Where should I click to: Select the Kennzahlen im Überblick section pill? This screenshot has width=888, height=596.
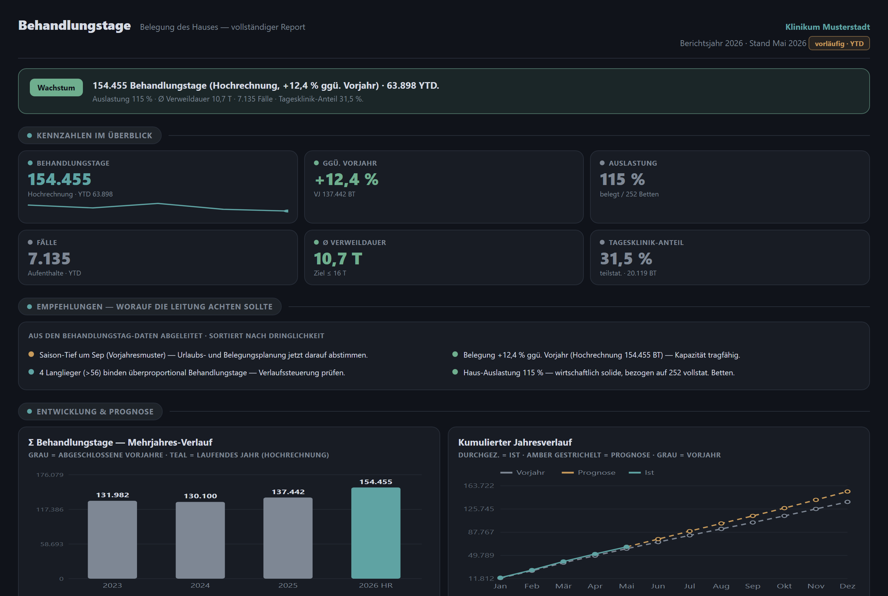click(x=90, y=135)
